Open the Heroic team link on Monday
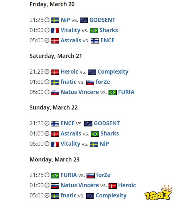The width and height of the screenshot is (176, 205). (127, 185)
